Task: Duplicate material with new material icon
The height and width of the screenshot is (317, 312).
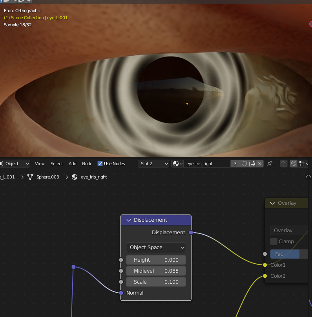Action: point(252,164)
